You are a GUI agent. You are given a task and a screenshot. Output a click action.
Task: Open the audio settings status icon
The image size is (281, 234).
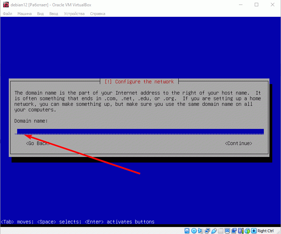[200, 231]
